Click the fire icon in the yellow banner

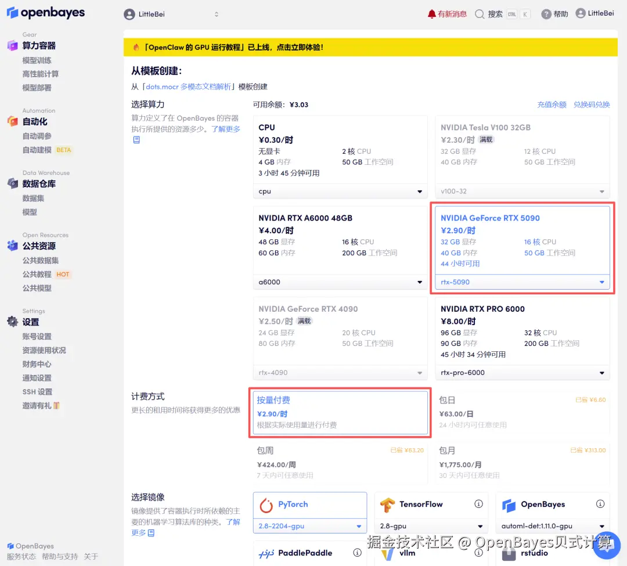(x=136, y=47)
